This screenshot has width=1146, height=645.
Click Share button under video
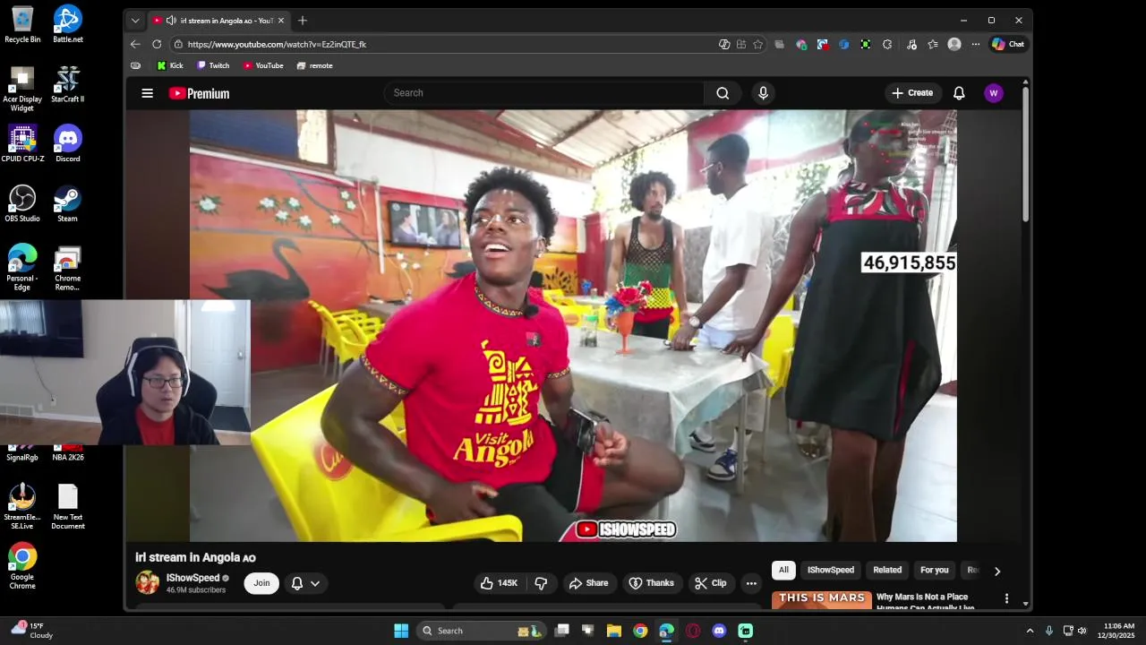[x=588, y=583]
